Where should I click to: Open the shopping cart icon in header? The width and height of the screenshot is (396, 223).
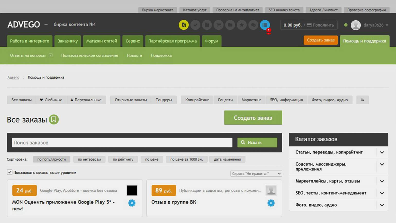point(219,25)
